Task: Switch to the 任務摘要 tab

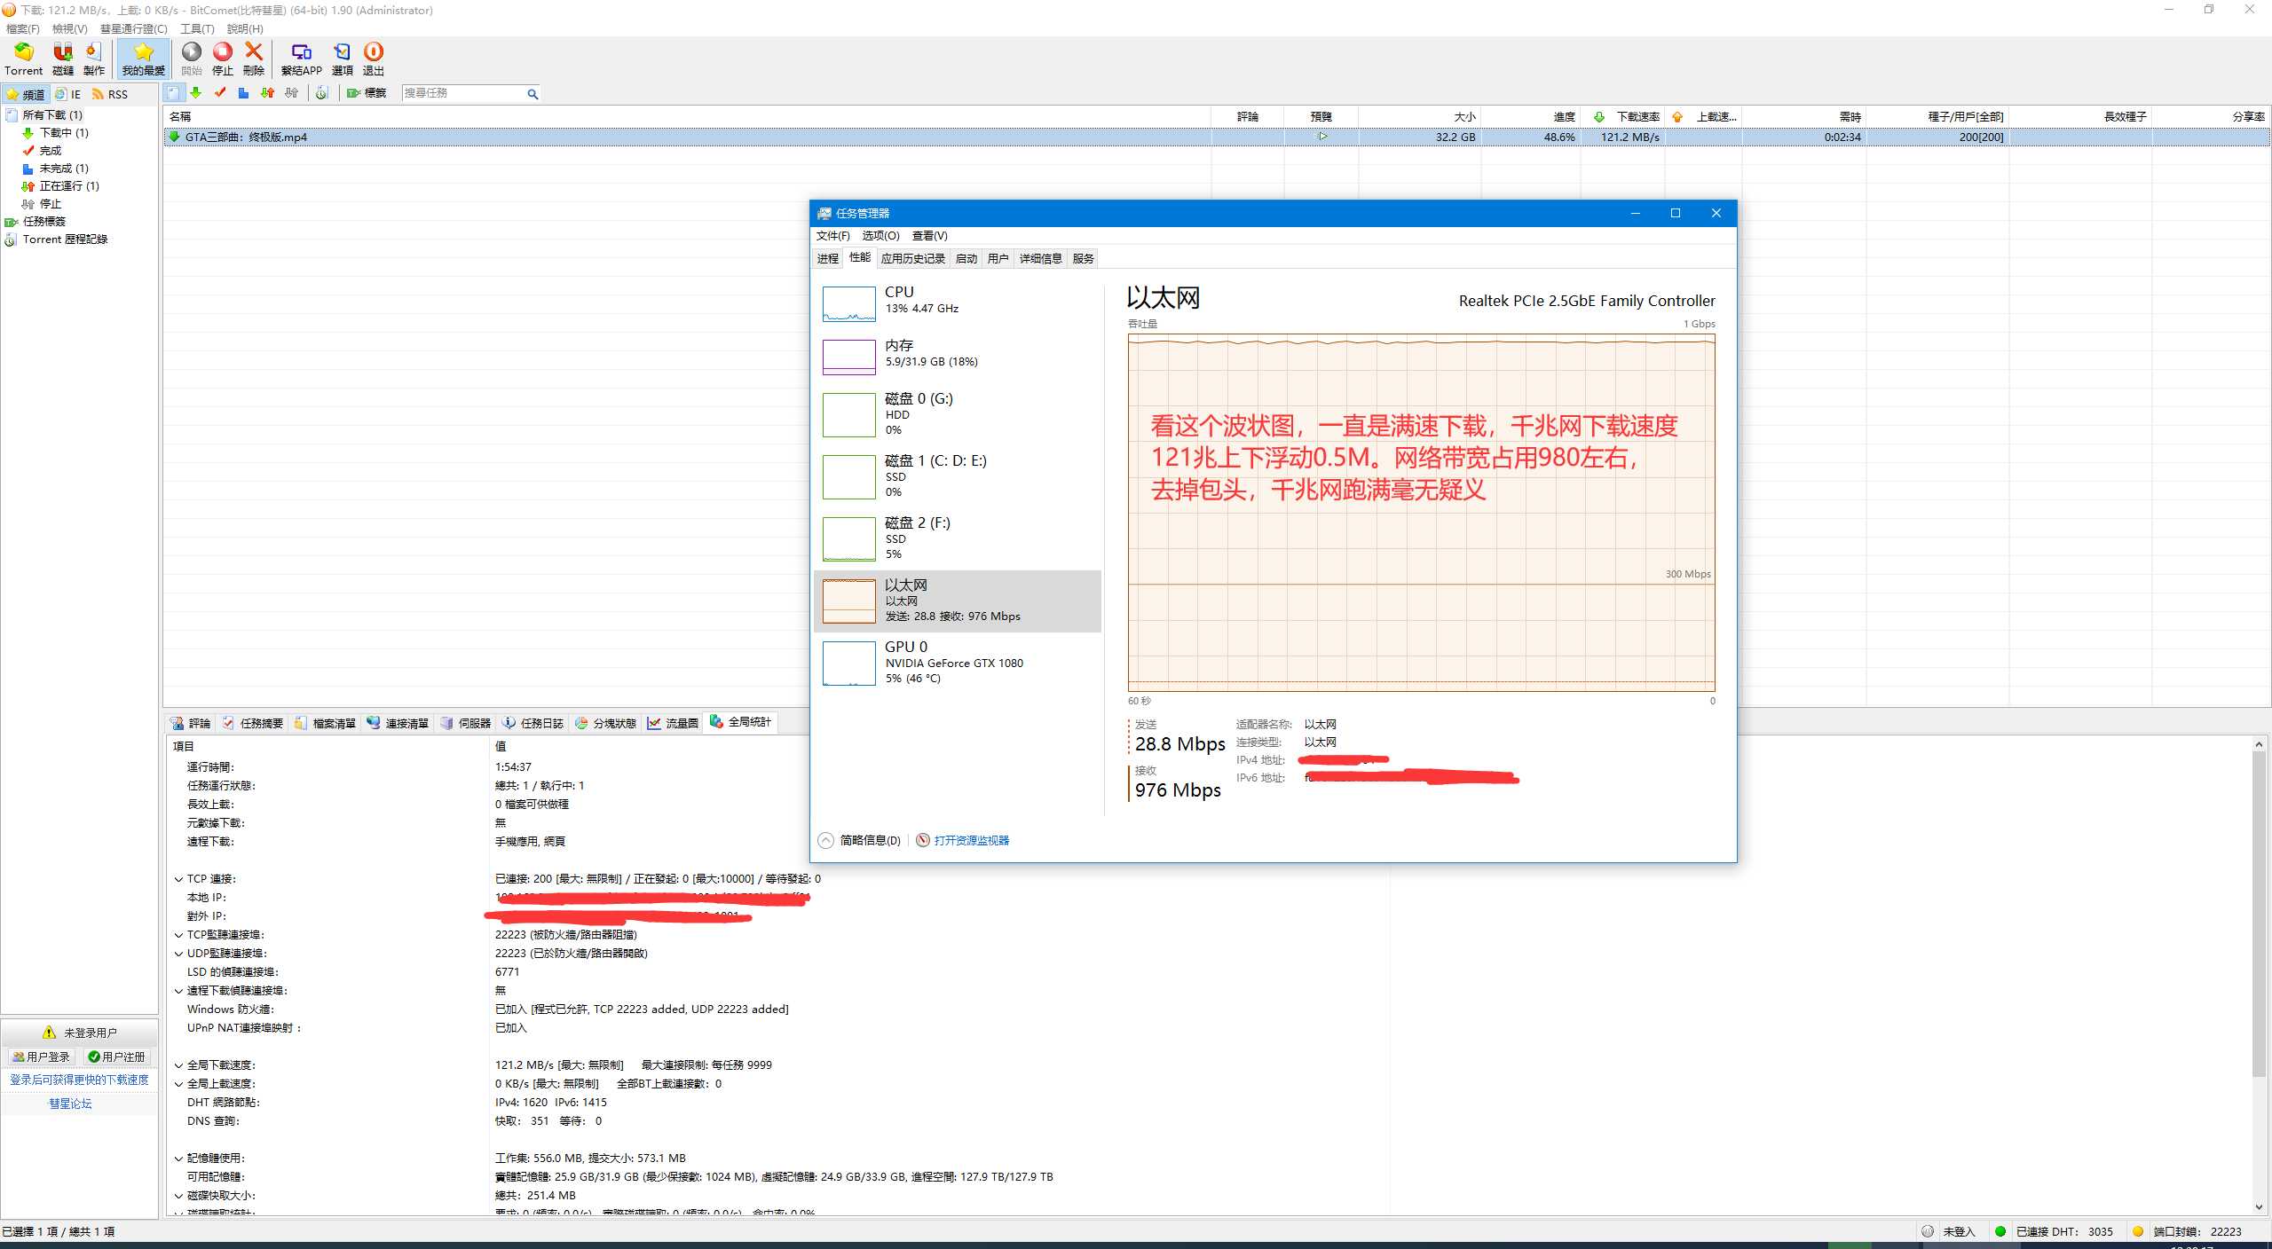Action: (253, 723)
